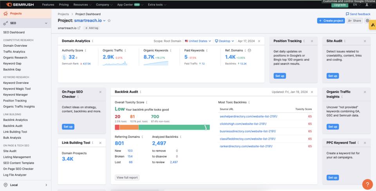This screenshot has height=191, width=376.
Task: Click the Organic Traffic info icon
Action: click(x=125, y=51)
